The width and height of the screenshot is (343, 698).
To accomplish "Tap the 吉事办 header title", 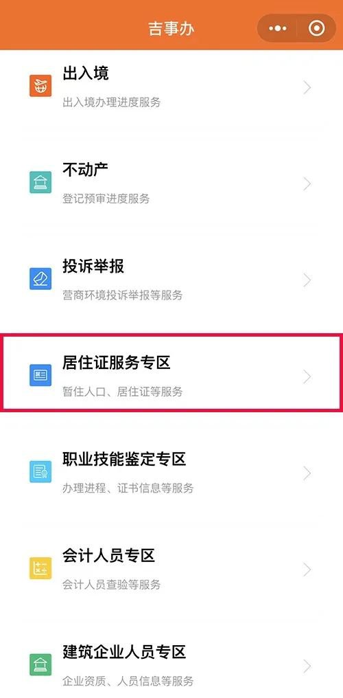I will coord(171,28).
